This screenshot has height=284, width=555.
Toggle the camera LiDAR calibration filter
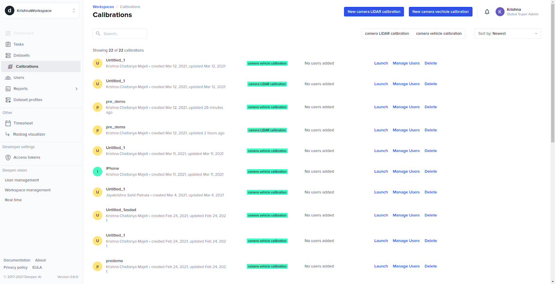coord(387,34)
